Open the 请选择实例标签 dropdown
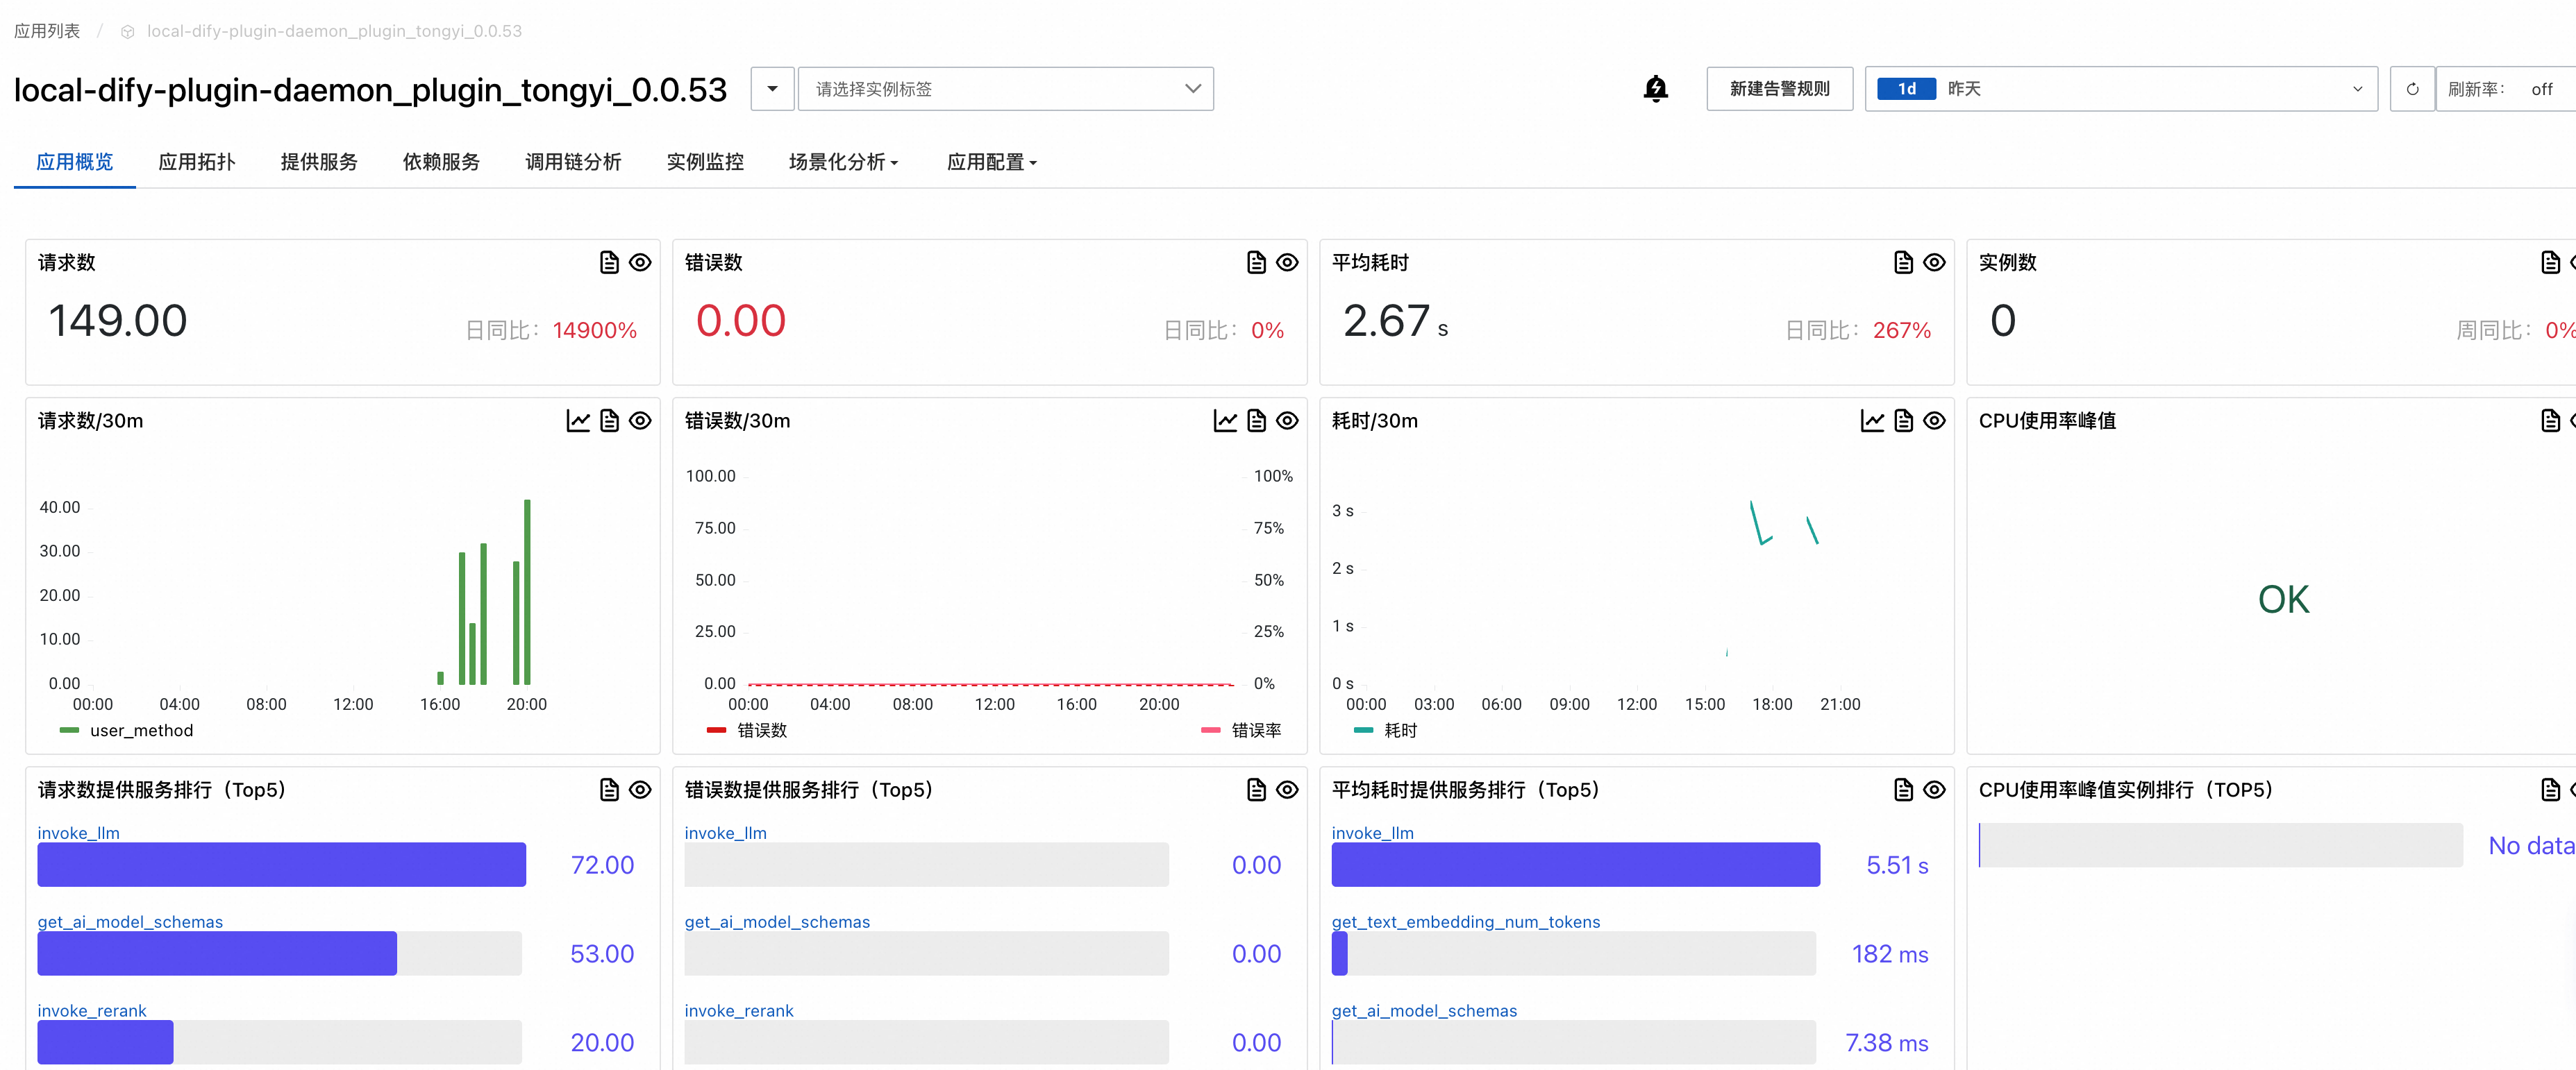 1005,89
